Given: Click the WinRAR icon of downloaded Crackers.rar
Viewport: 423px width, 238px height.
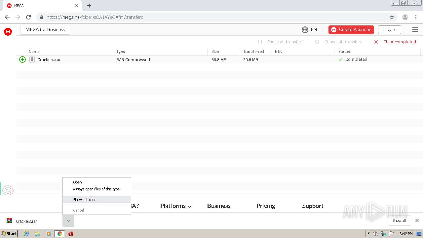Looking at the screenshot, I should 9,221.
